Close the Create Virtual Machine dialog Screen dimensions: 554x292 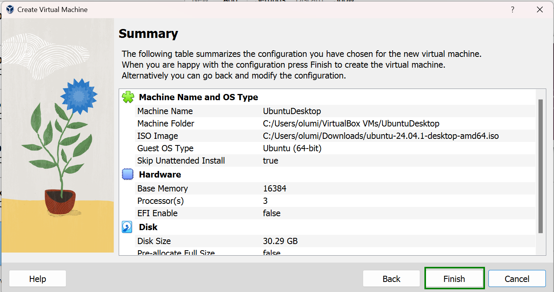[540, 10]
